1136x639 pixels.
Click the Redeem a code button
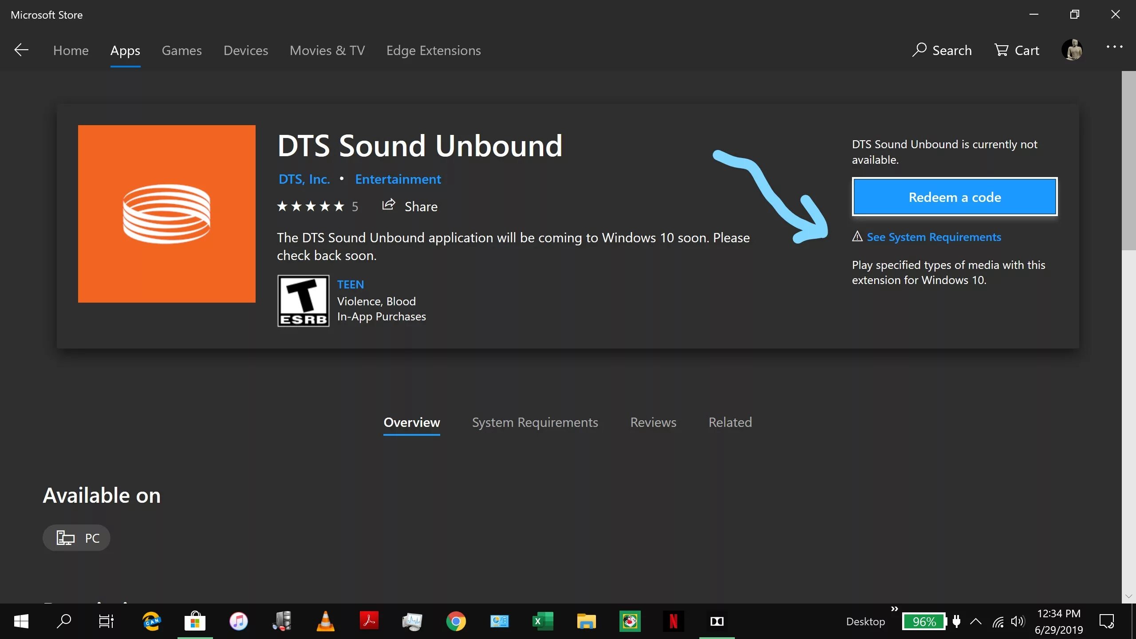[955, 197]
